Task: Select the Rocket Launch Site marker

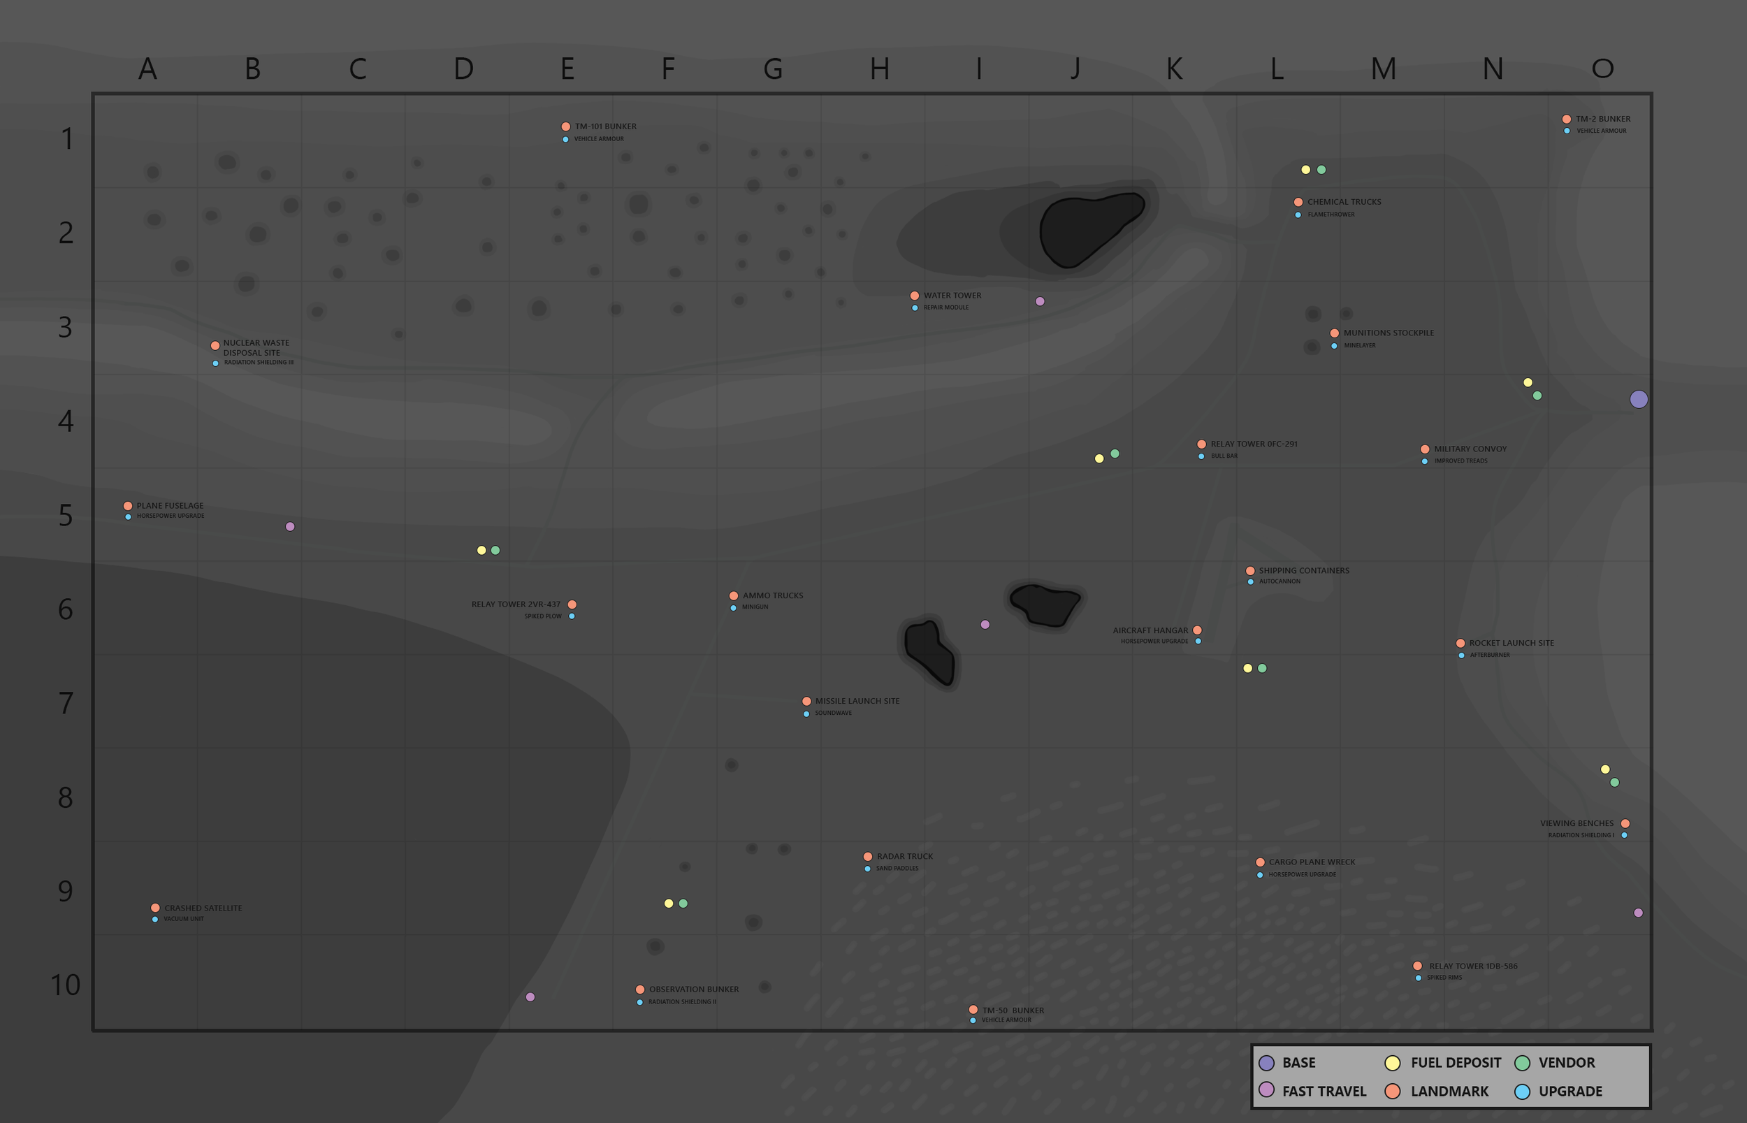Action: tap(1460, 643)
